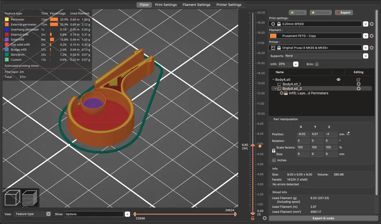Click the Export G-code button
The width and height of the screenshot is (381, 224).
[322, 218]
